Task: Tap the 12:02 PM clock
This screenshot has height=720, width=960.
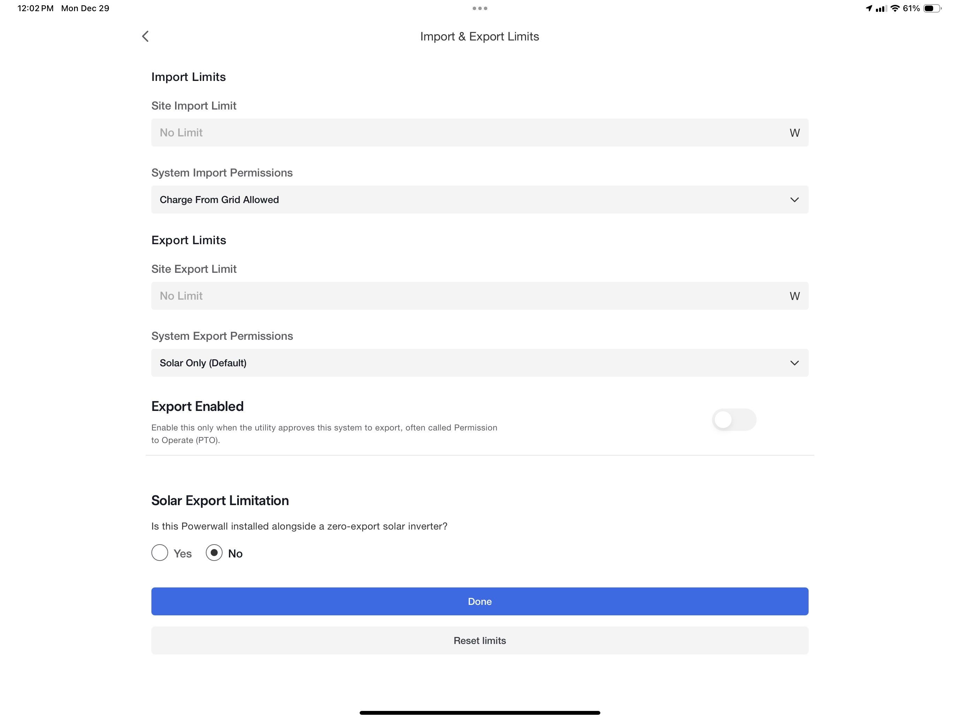Action: (36, 8)
